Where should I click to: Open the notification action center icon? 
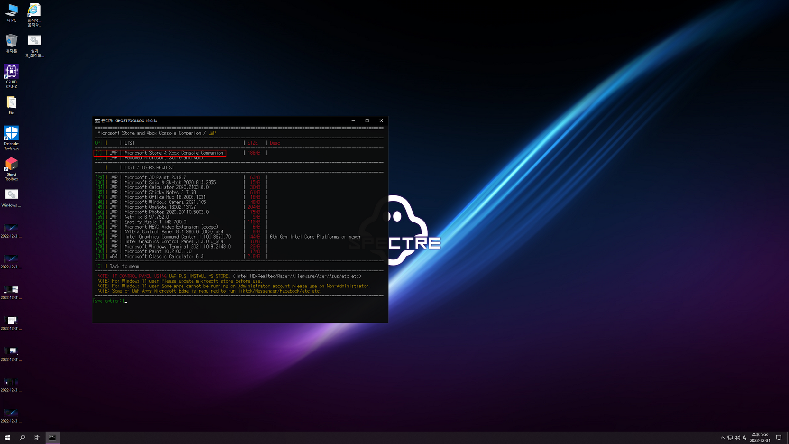click(x=779, y=438)
